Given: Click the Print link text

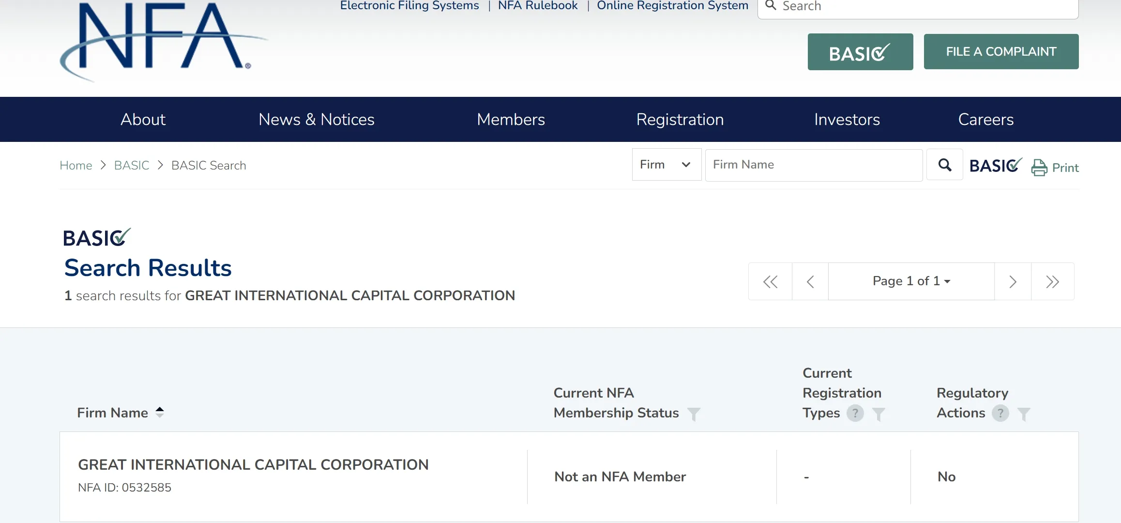Looking at the screenshot, I should [x=1065, y=168].
